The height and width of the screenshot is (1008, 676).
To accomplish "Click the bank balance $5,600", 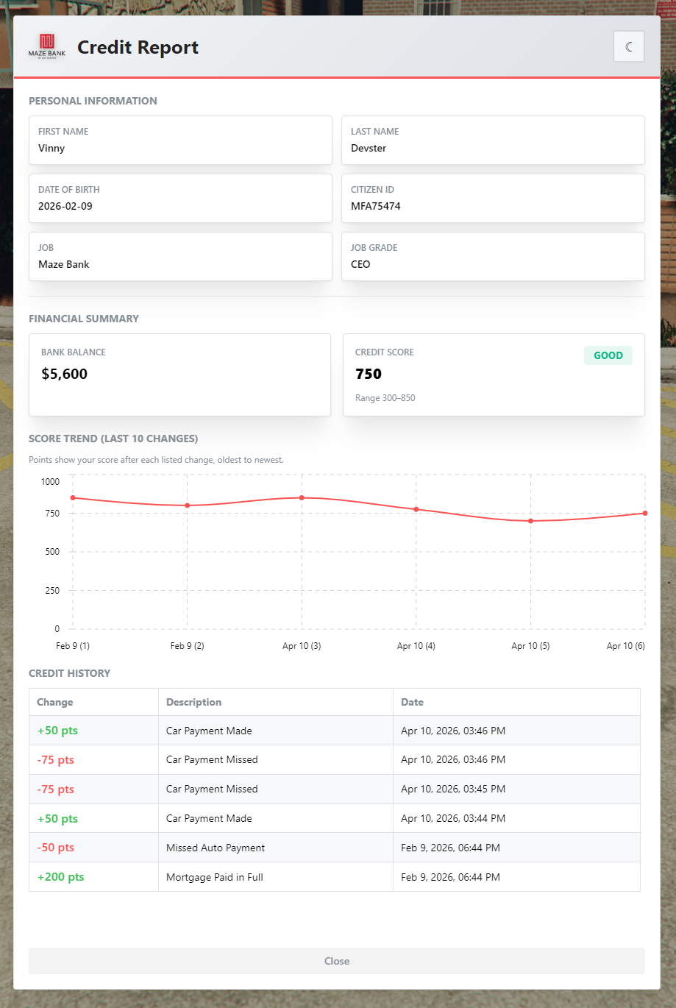I will coord(65,374).
